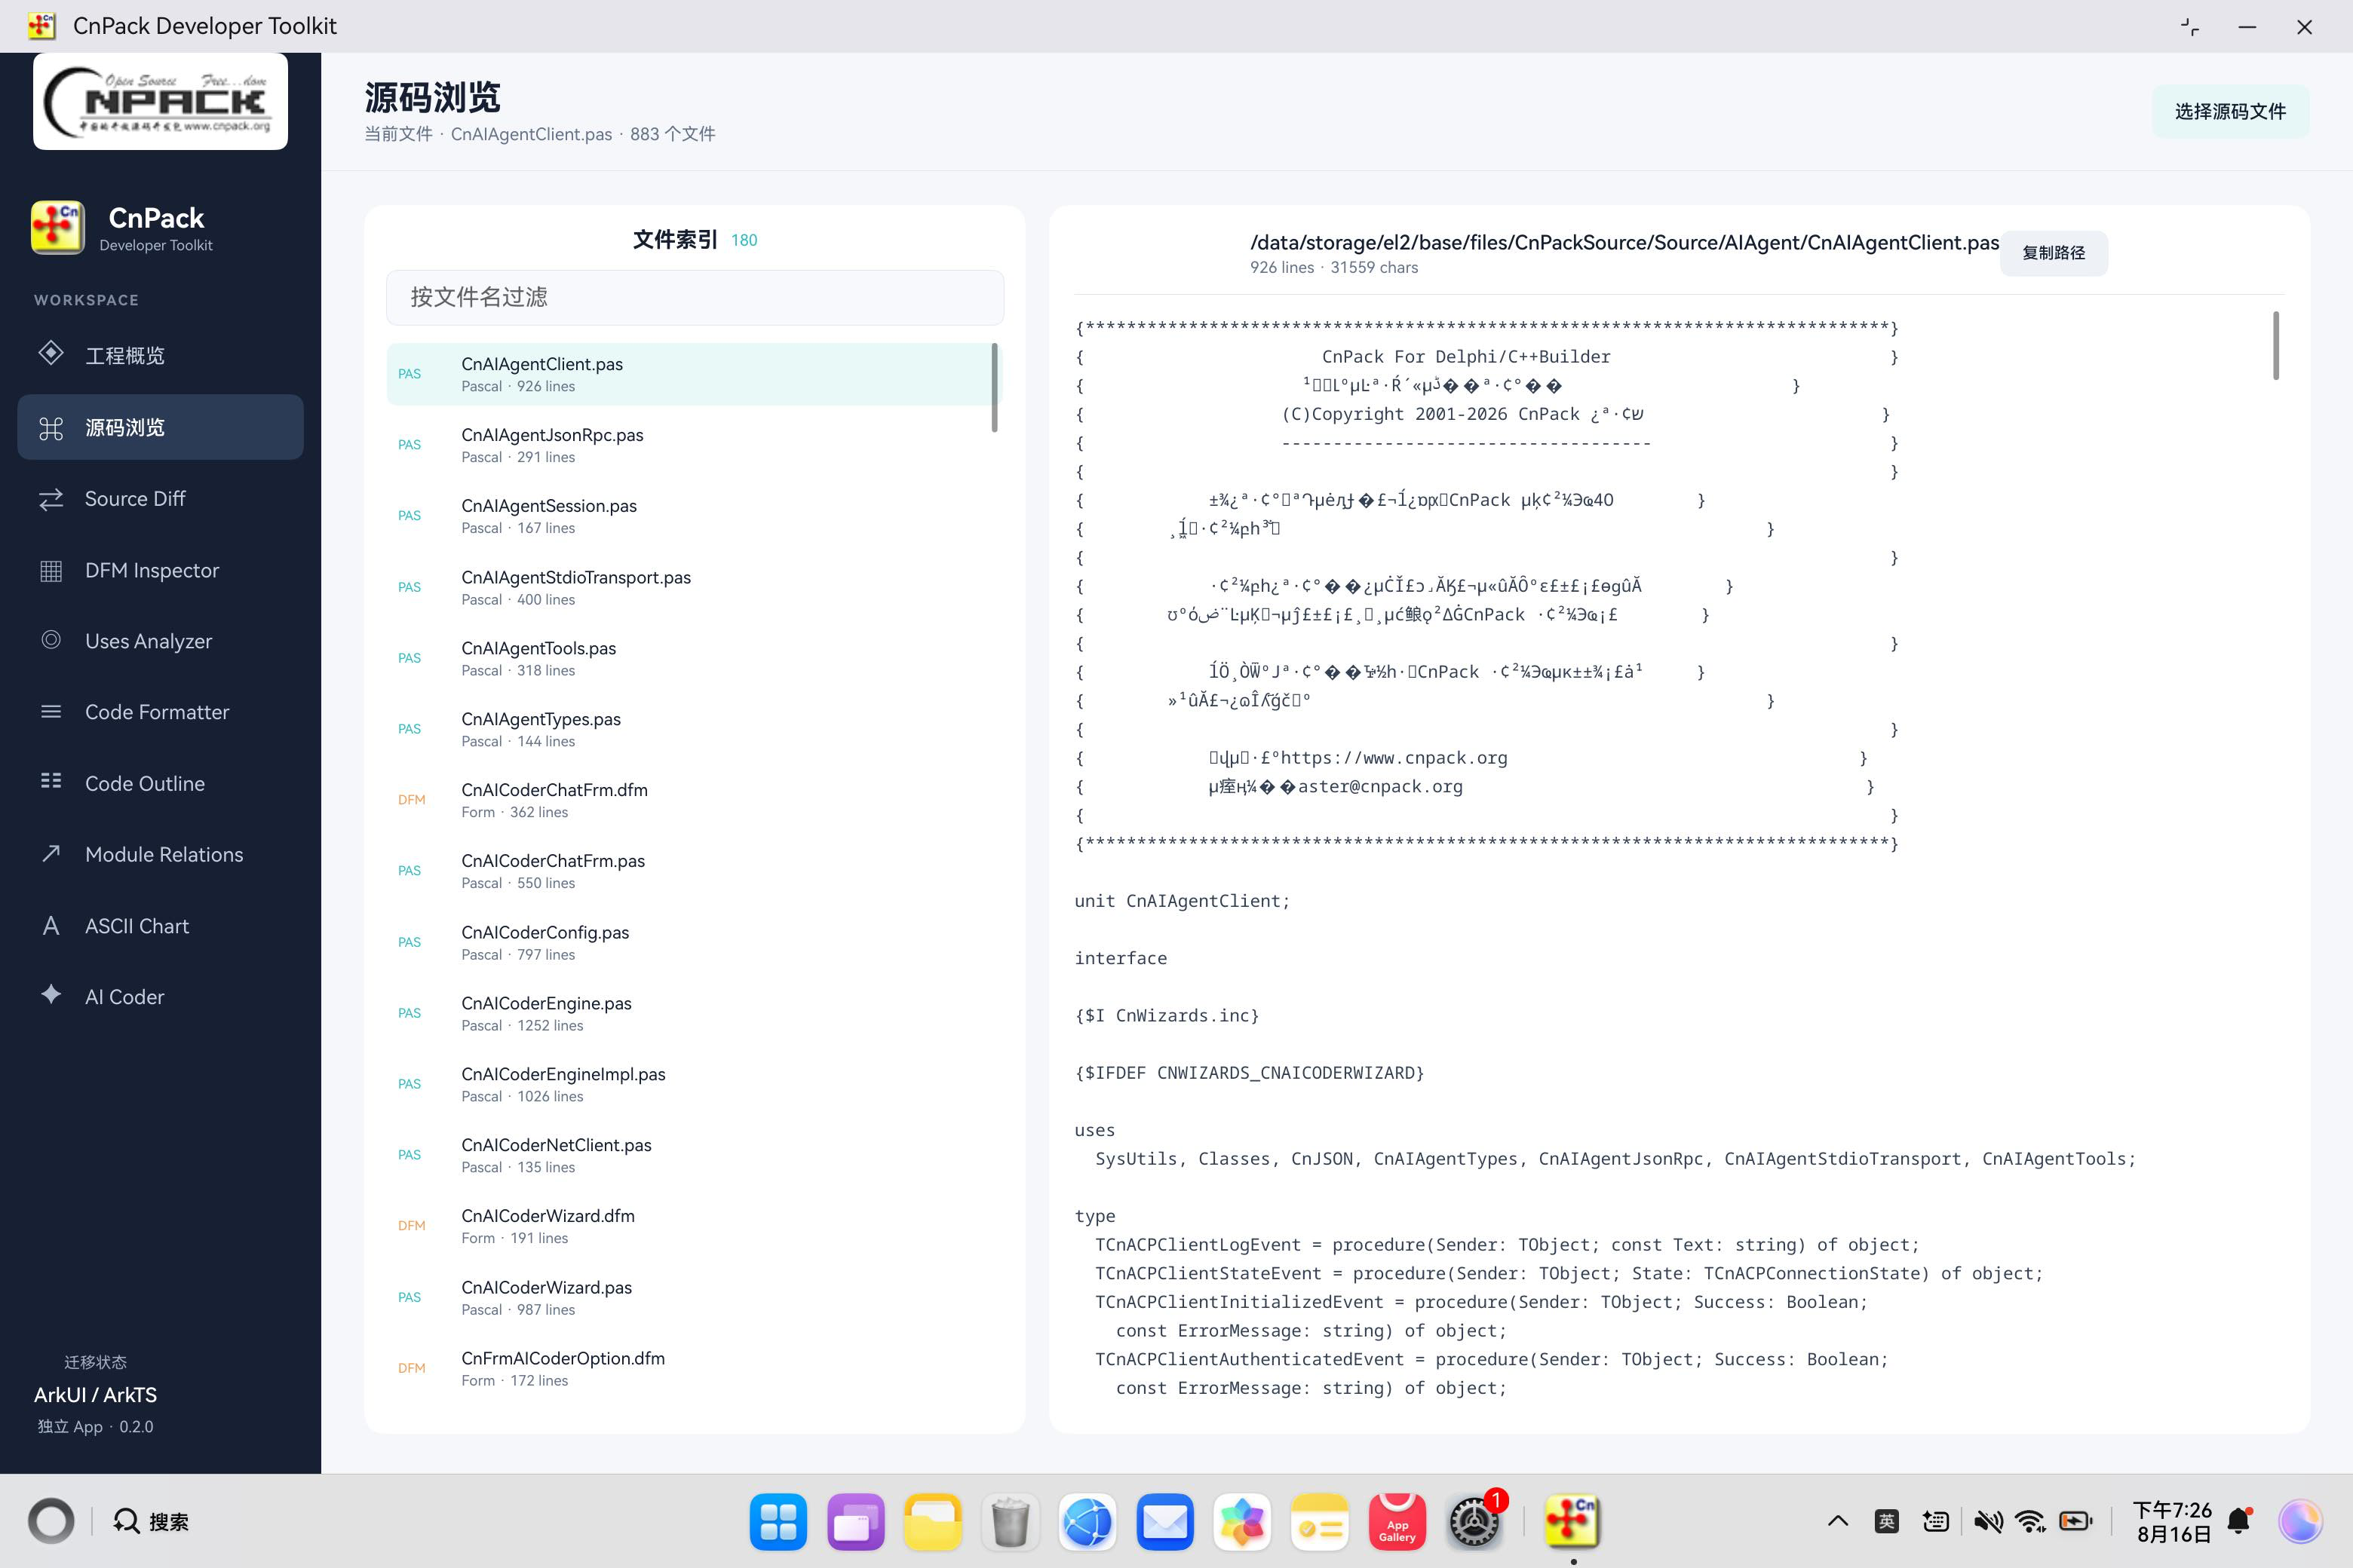Open the Mail app in dock

coord(1164,1522)
